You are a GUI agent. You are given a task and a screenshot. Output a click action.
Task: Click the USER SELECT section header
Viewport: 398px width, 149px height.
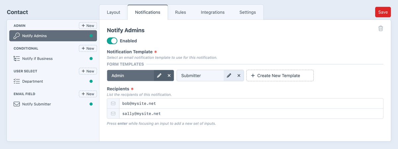click(26, 71)
